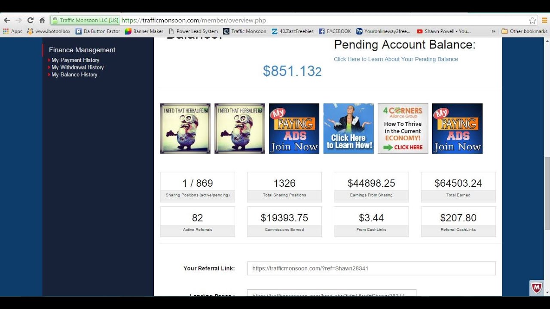Click the 'Click Here to Learn How' banner

coord(348,128)
